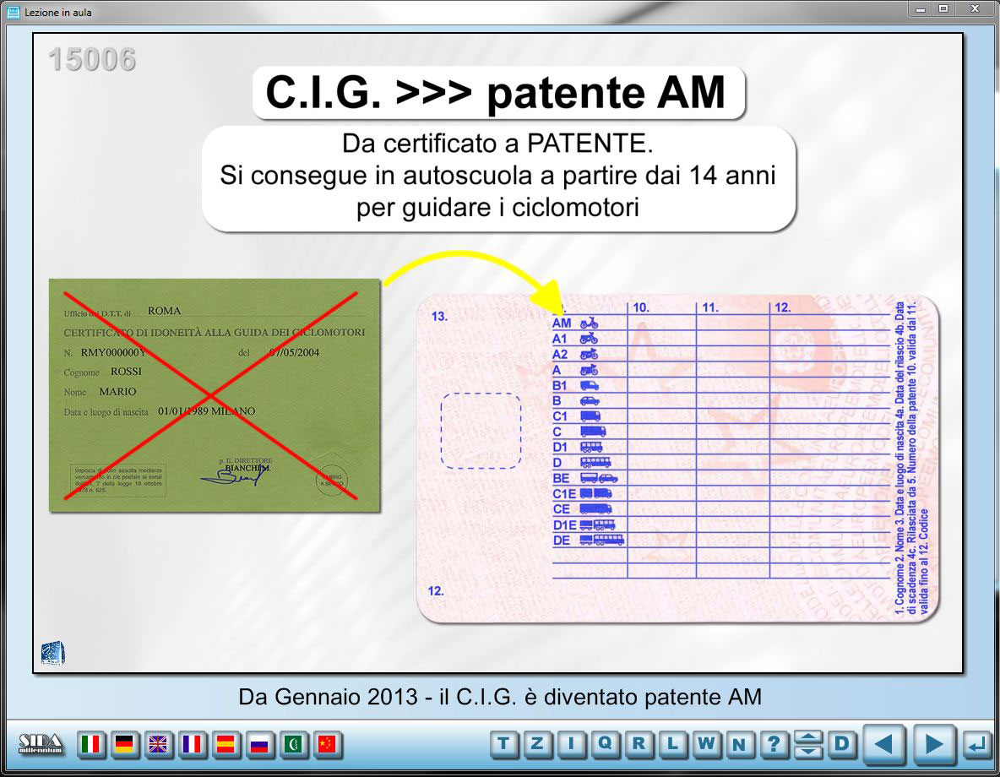Screen dimensions: 1000x777
Task: Select the UK flag for English
Action: (159, 746)
